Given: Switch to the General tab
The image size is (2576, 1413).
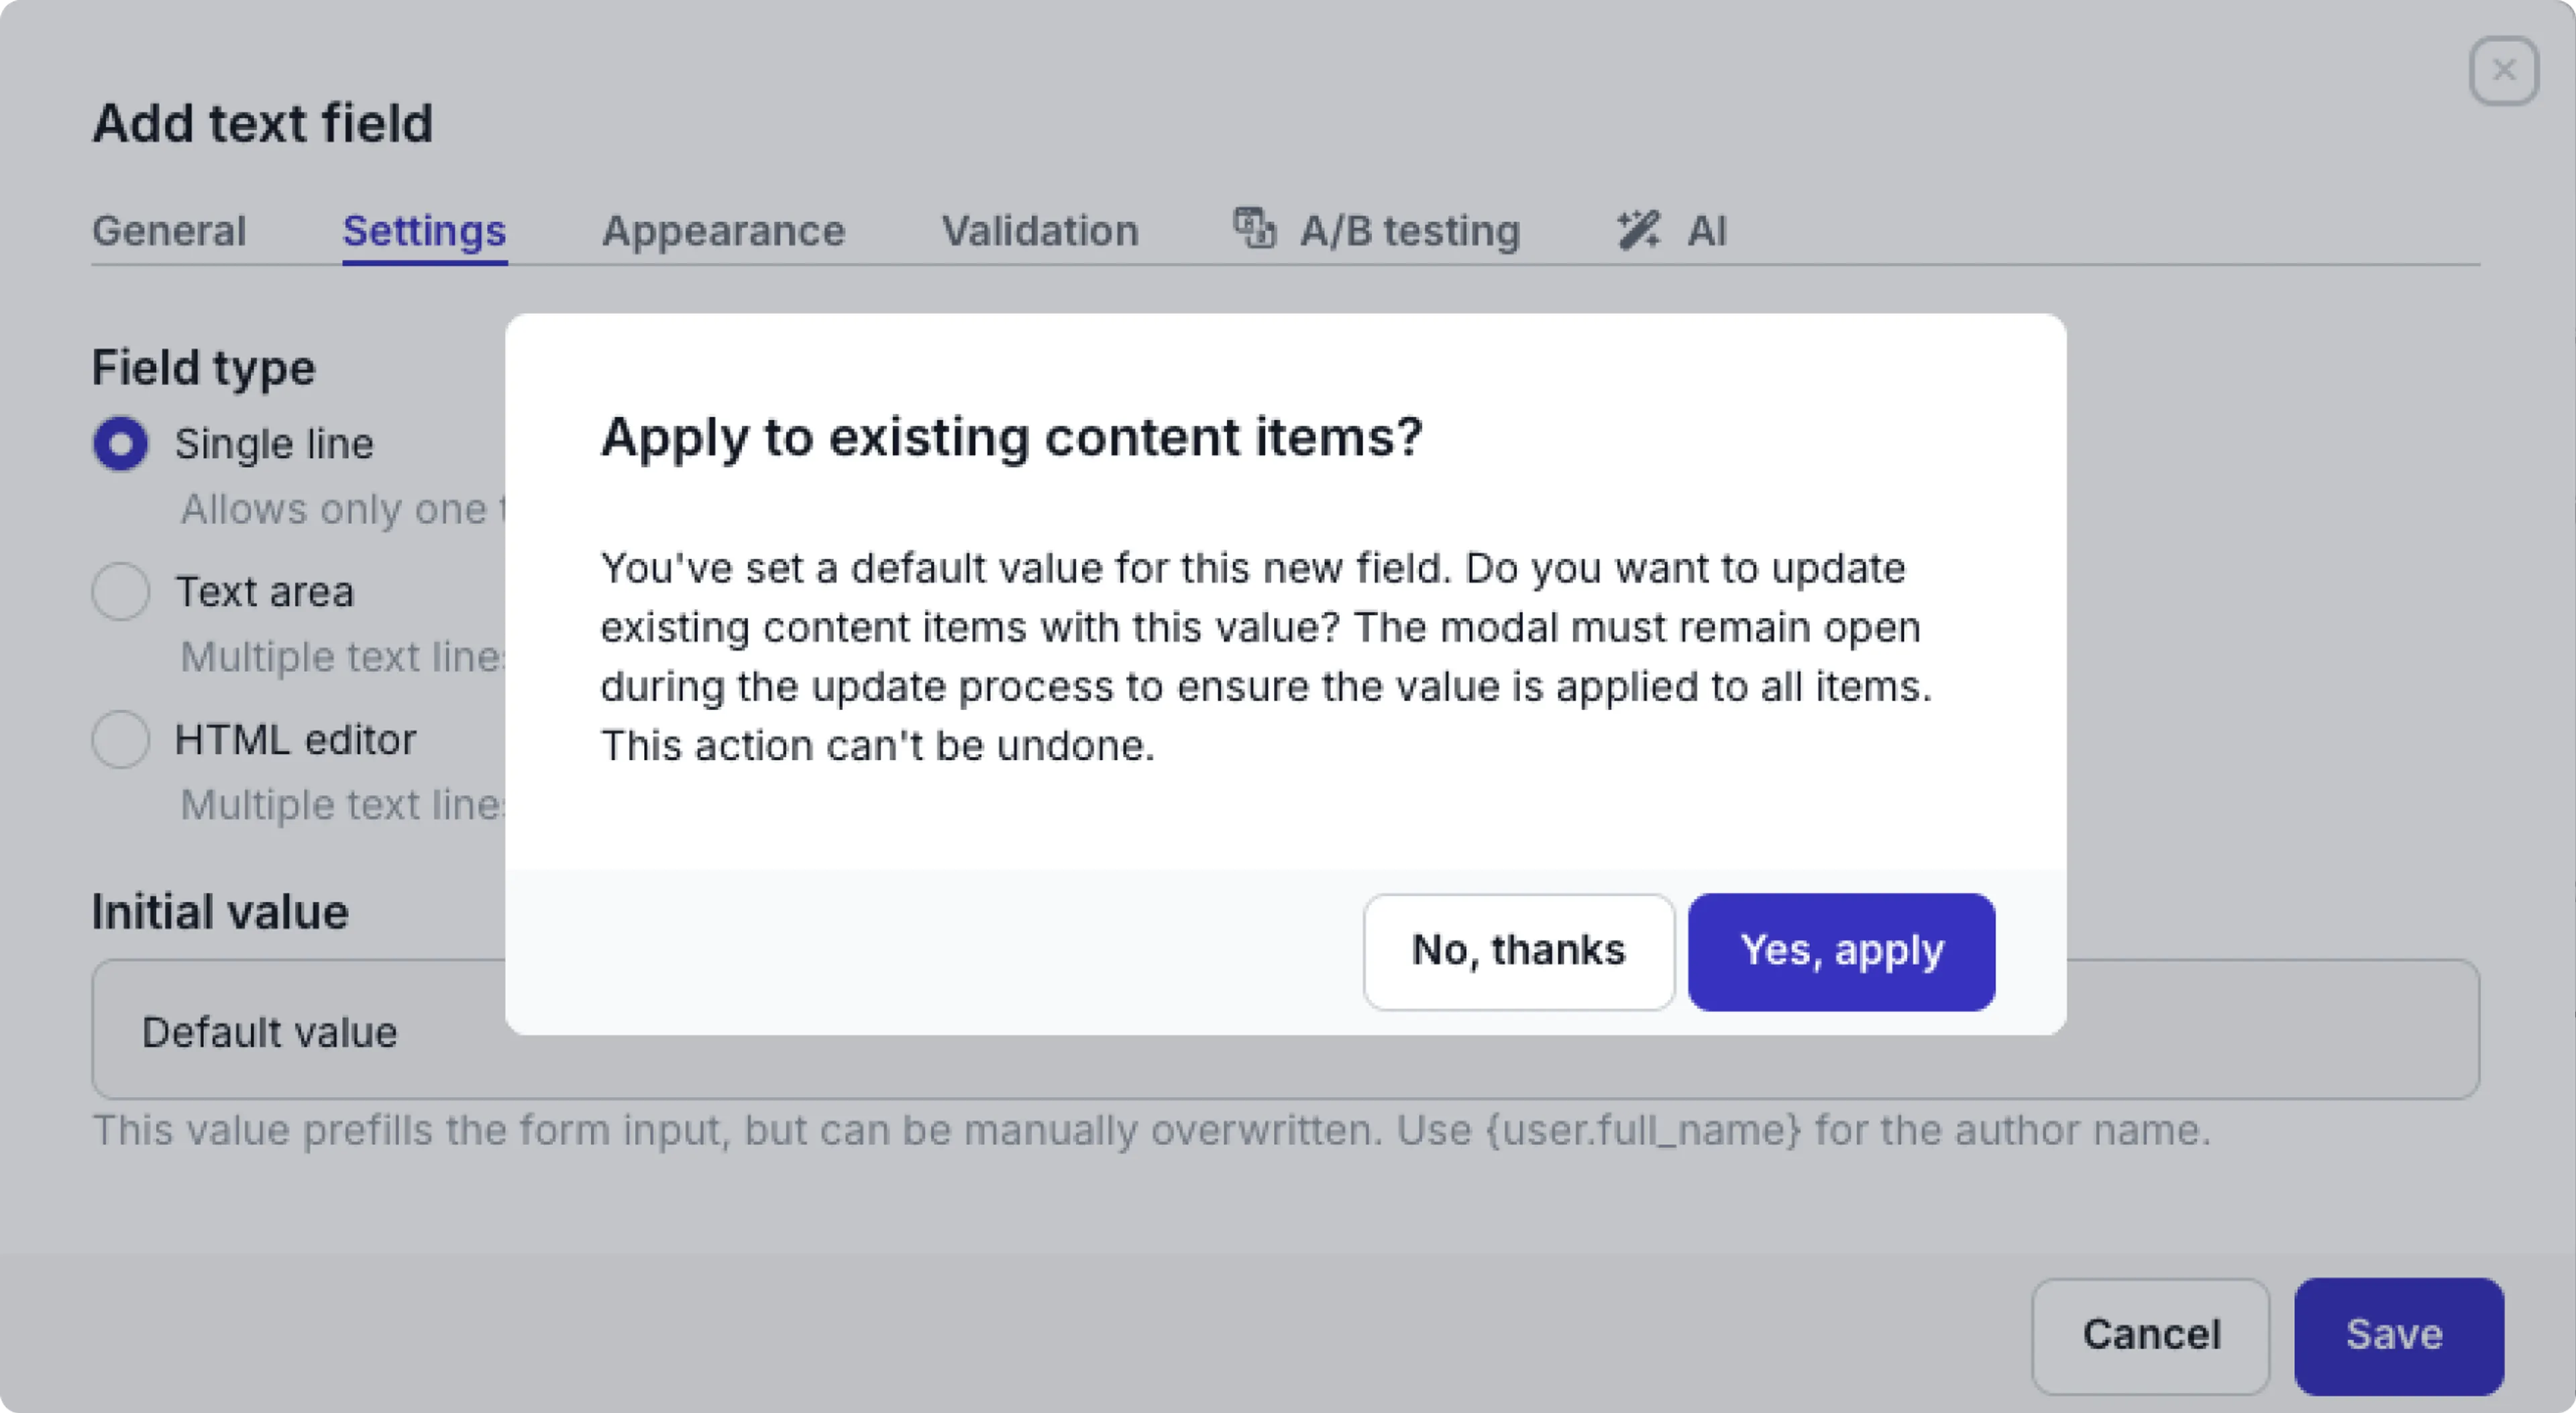Looking at the screenshot, I should [169, 231].
